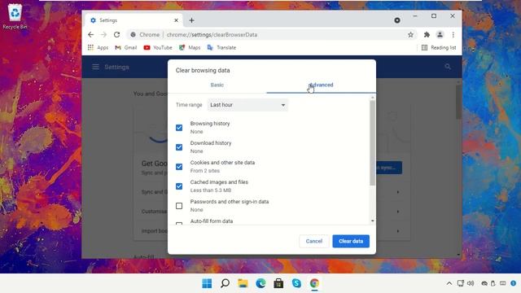Check Passwords and other sign-in data
Viewport: 521px width, 293px height.
pos(179,206)
